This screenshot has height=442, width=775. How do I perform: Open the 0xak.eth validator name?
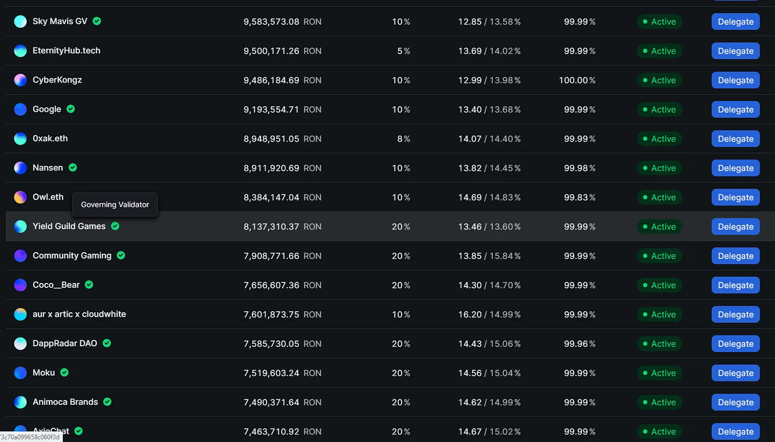point(50,138)
